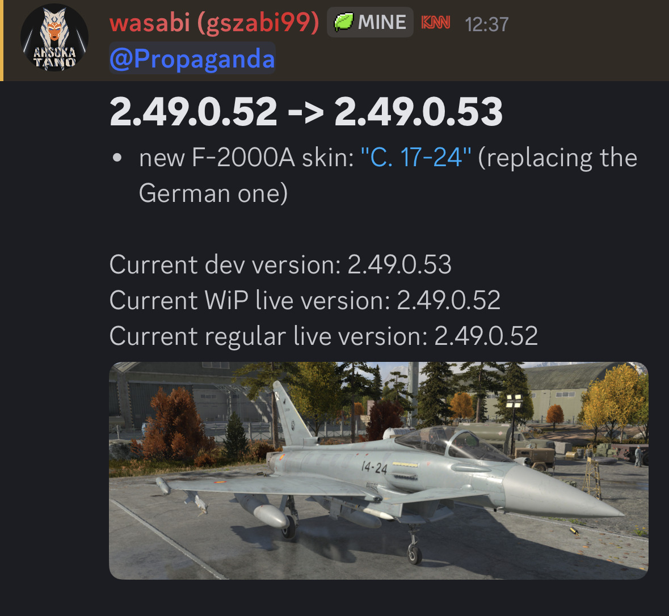
Task: Open the Eurofighter screenshot attachment
Action: (x=378, y=471)
